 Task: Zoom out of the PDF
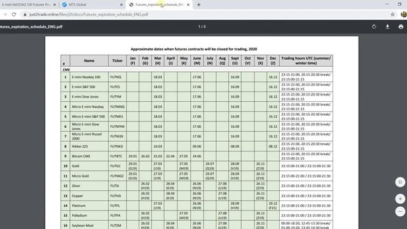(400, 212)
